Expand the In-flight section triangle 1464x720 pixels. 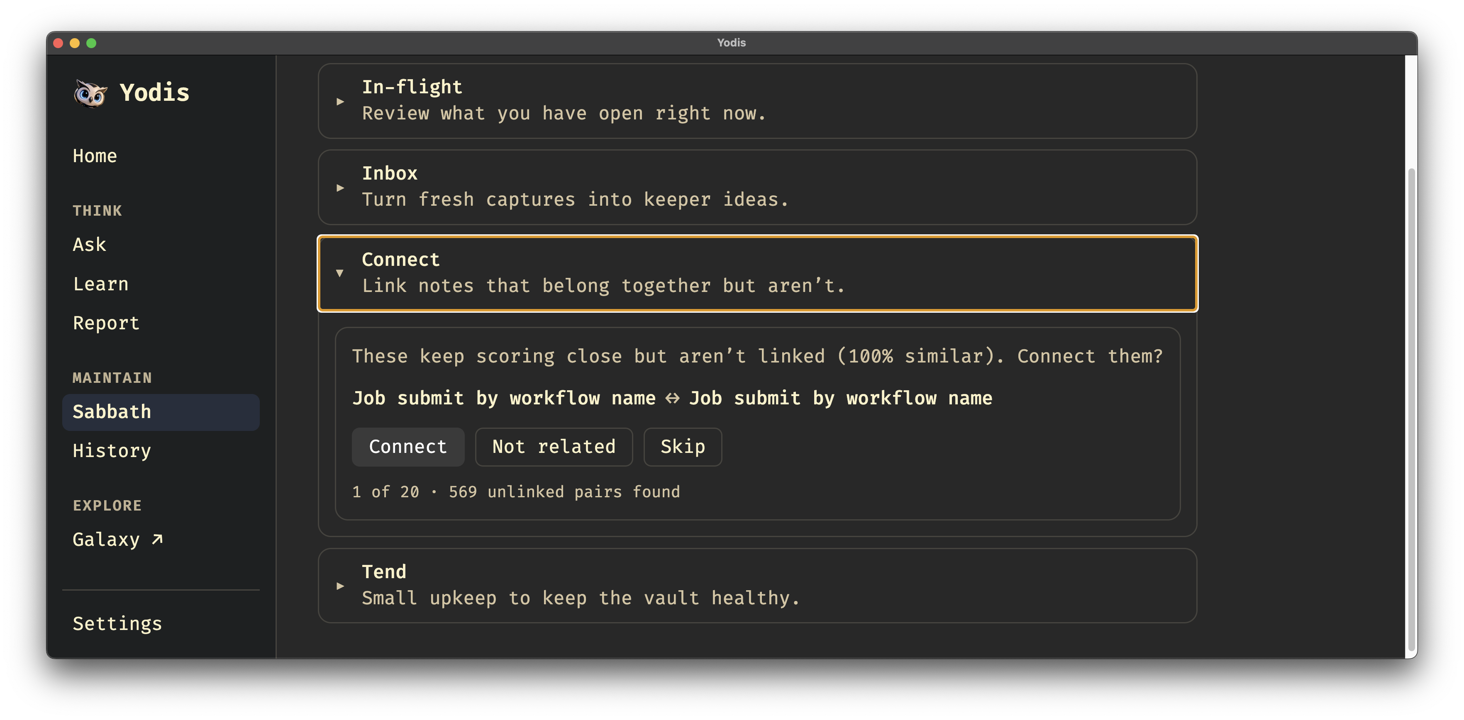click(340, 102)
